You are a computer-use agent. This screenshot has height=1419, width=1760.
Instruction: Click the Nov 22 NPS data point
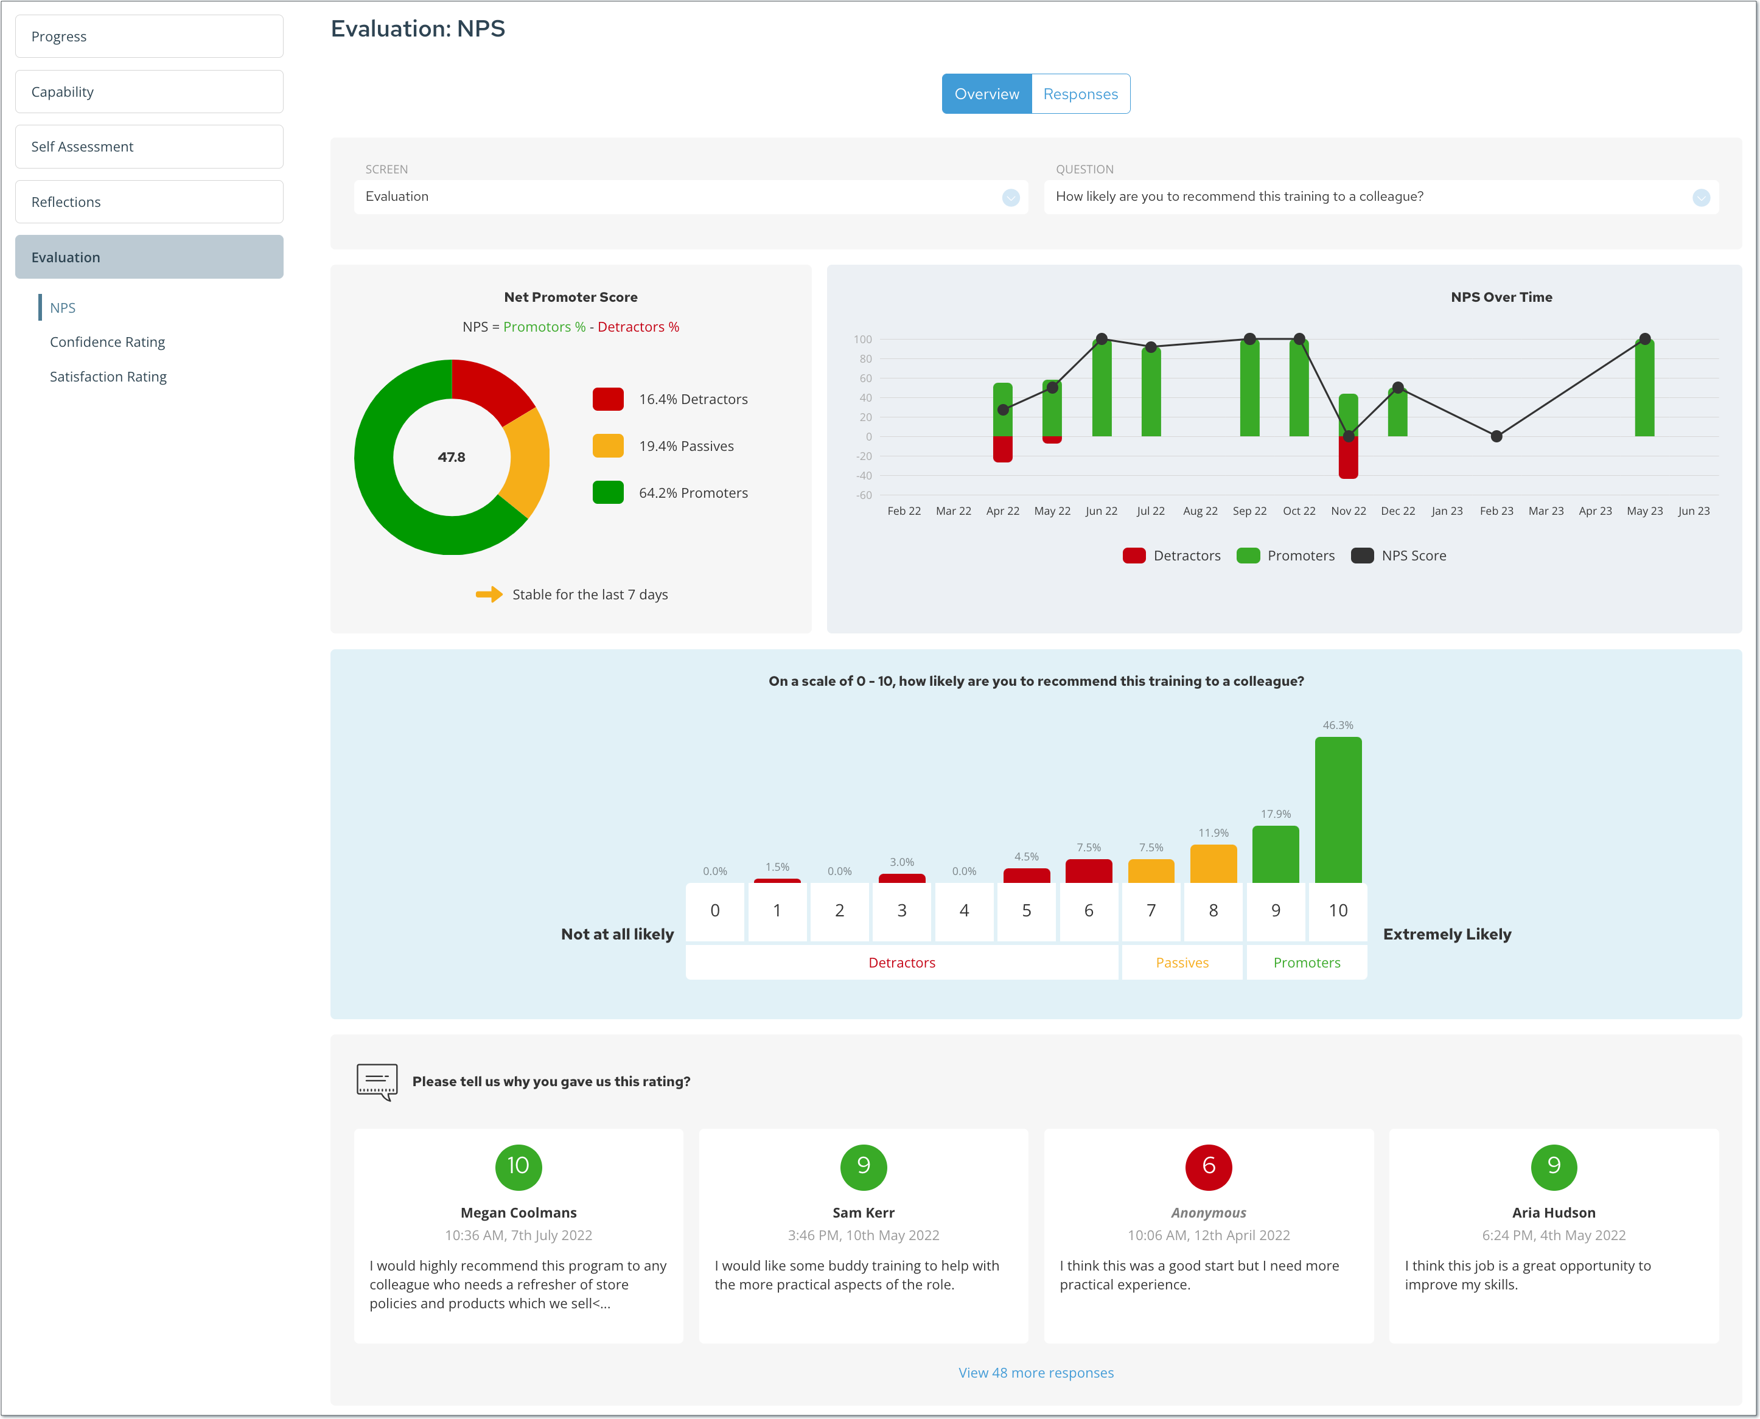point(1348,436)
